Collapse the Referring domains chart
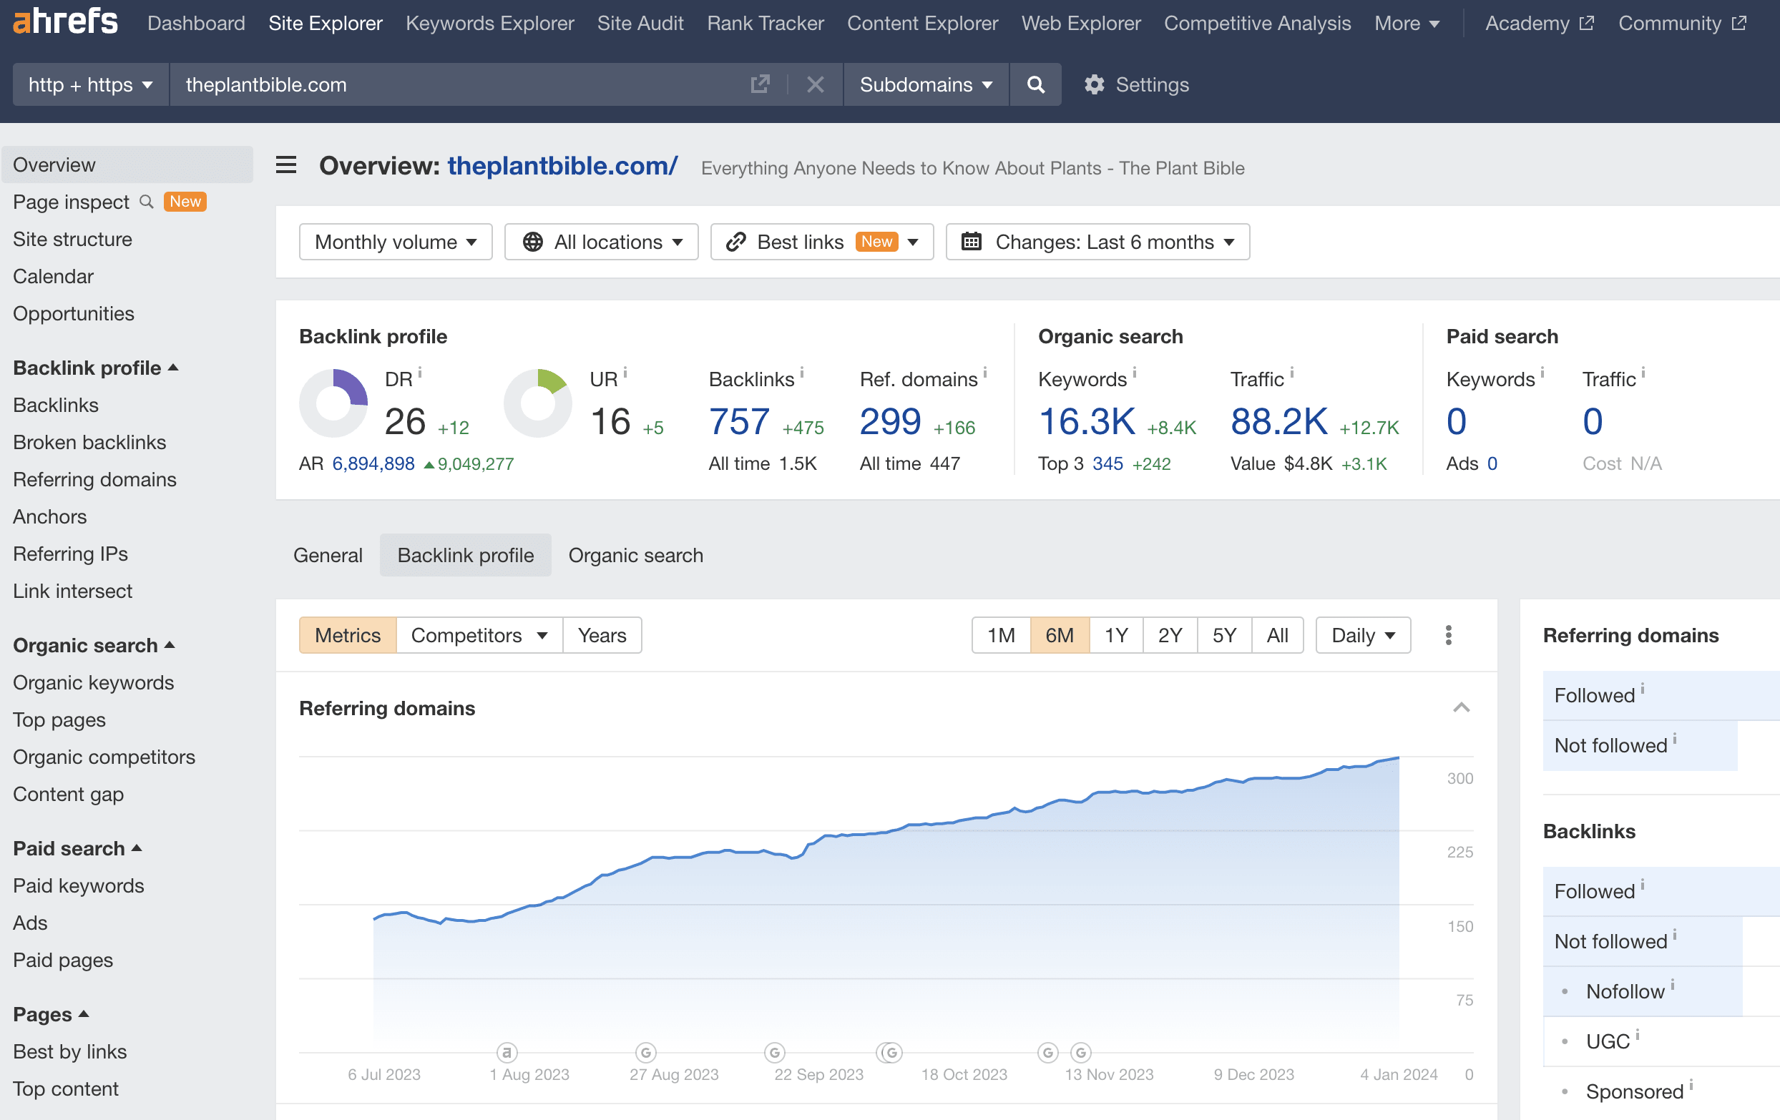 1461,708
